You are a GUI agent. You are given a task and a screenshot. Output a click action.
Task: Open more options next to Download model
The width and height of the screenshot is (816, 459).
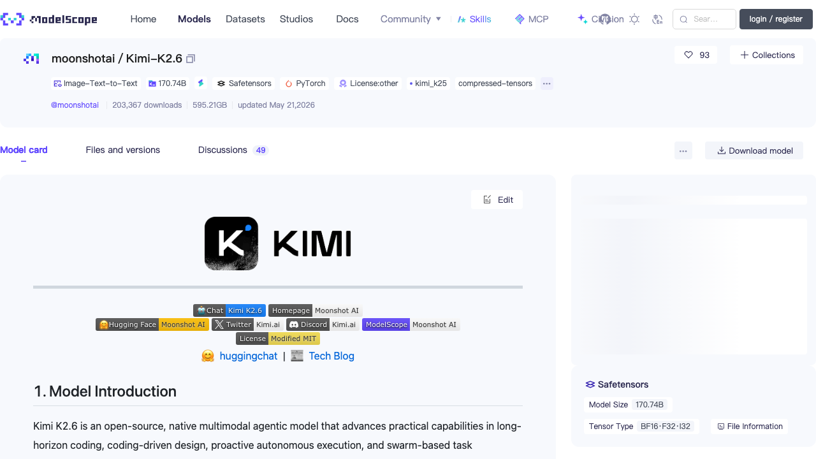(x=683, y=151)
